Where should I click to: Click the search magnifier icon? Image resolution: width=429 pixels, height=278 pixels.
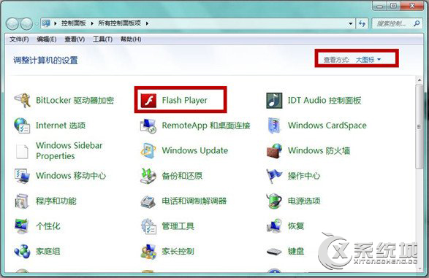point(417,23)
